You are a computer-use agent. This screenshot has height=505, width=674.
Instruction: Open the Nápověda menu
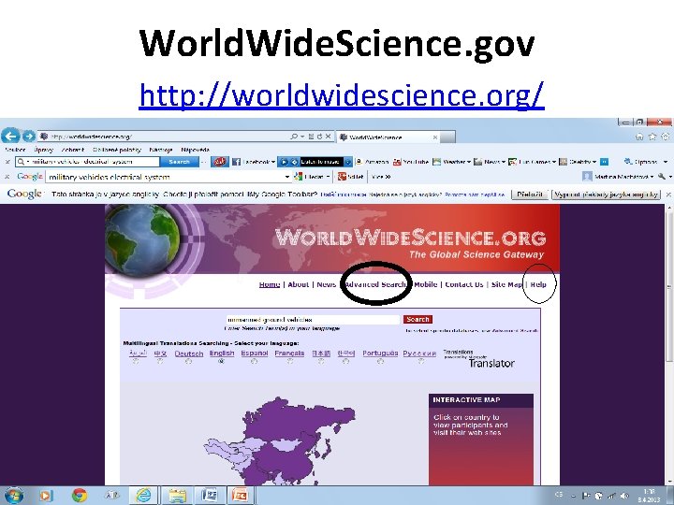click(195, 150)
